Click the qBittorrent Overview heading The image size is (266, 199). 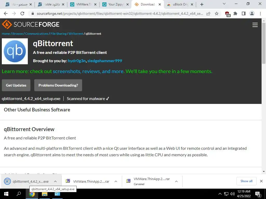click(29, 129)
